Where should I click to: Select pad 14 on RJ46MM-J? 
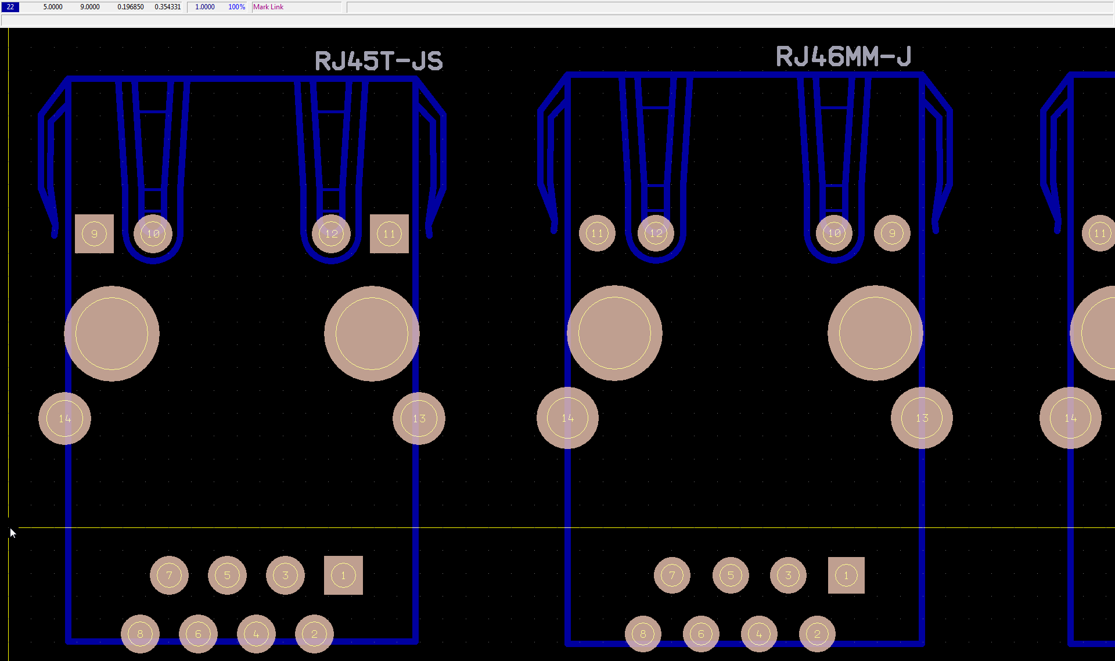567,418
